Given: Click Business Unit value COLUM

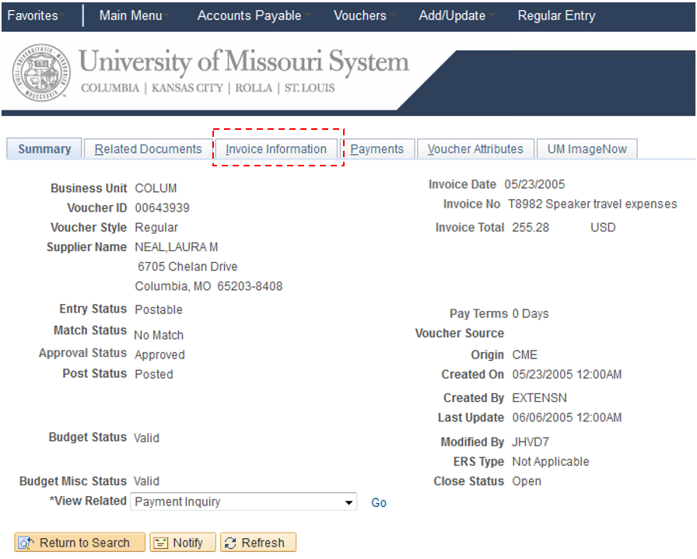Looking at the screenshot, I should 156,188.
